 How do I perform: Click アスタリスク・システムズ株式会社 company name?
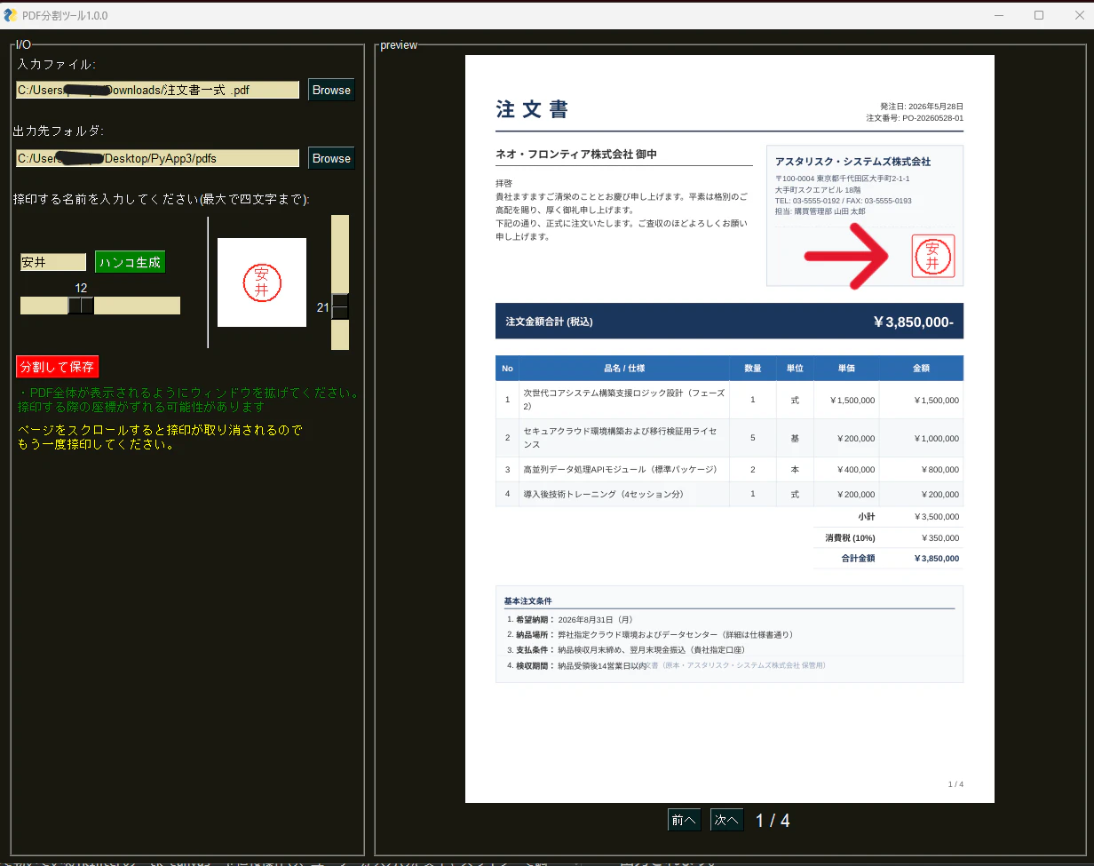click(852, 162)
